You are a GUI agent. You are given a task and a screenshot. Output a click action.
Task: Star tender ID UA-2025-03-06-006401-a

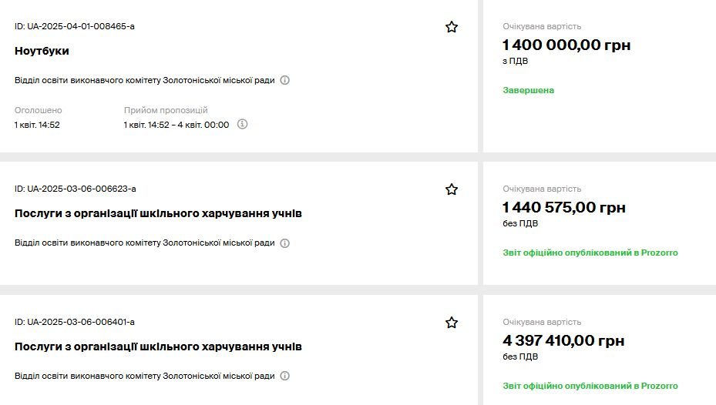pyautogui.click(x=451, y=323)
